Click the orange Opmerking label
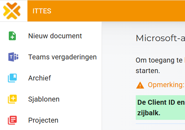 pos(166,85)
